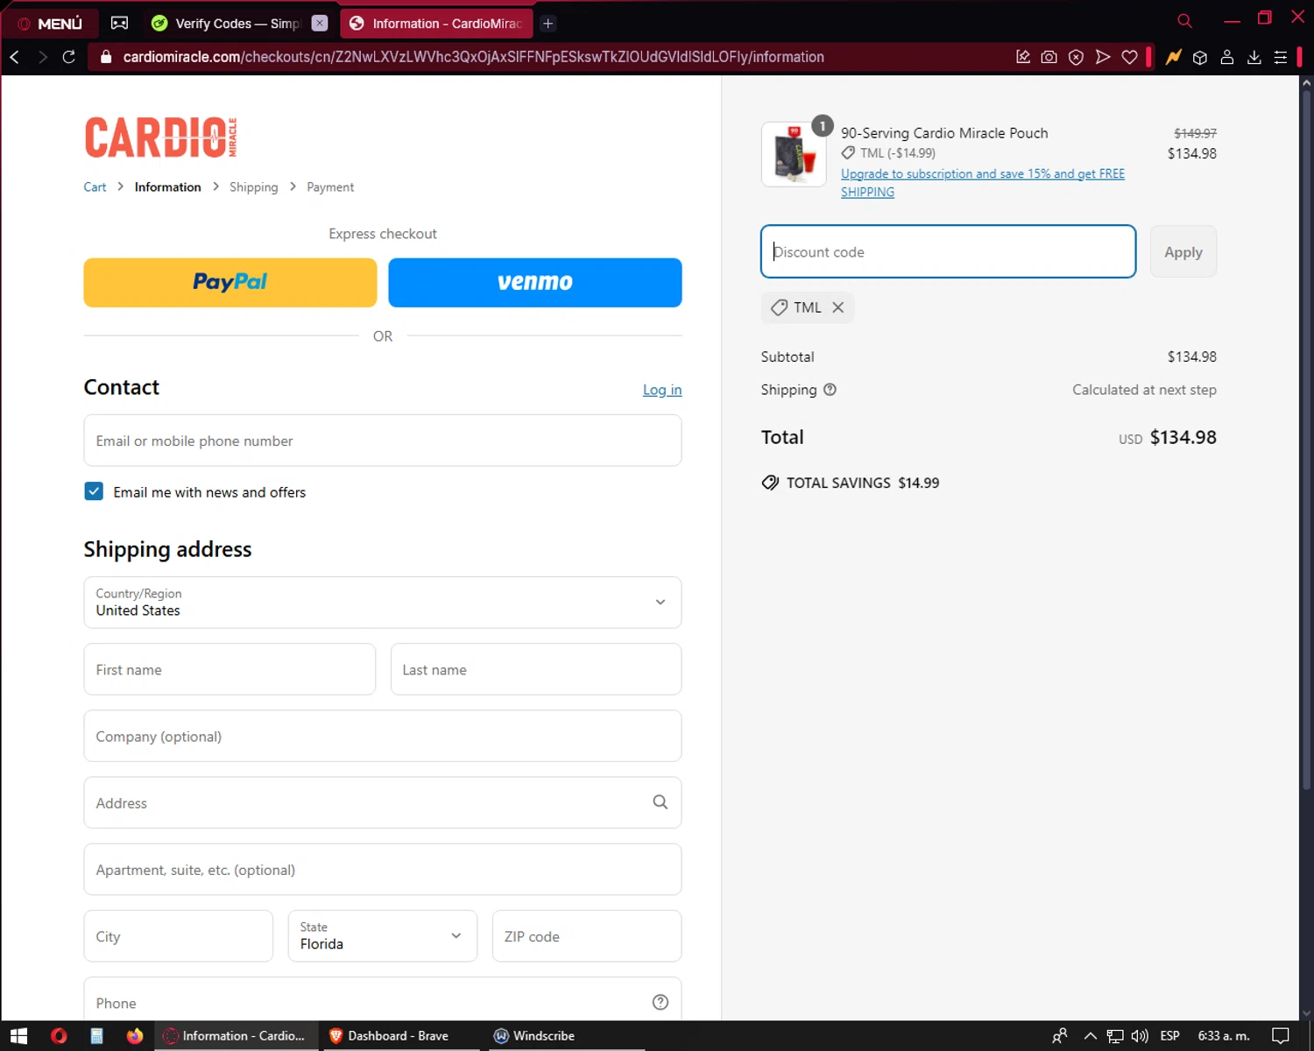This screenshot has width=1314, height=1051.
Task: Click the Phone field help question icon
Action: (x=661, y=1002)
